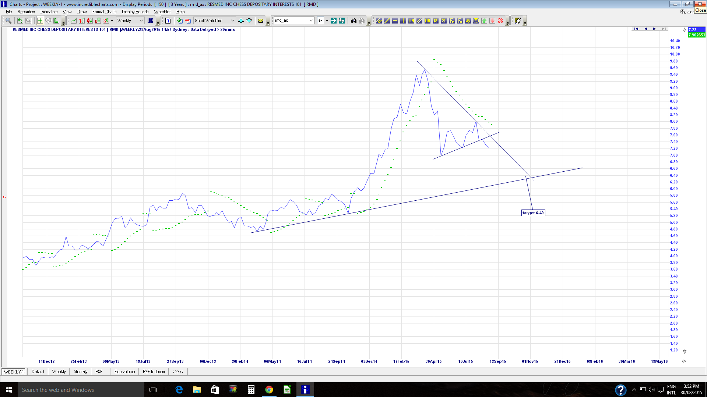Switch to OHLC bar chart icon
Image resolution: width=707 pixels, height=397 pixels.
[x=82, y=21]
